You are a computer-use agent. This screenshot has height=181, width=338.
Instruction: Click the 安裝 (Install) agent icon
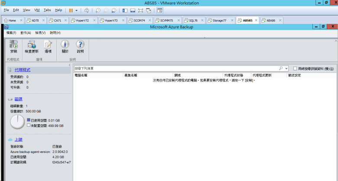(13, 45)
